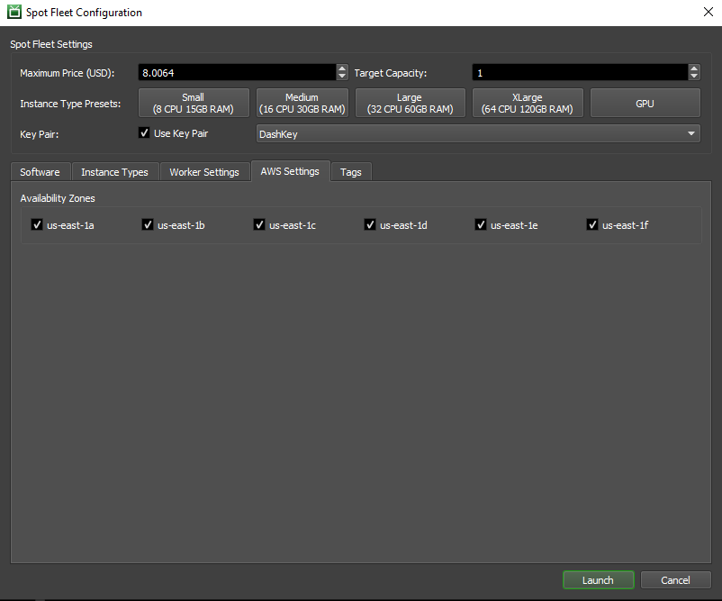Toggle the us-east-1d availability zone checkbox

[370, 224]
